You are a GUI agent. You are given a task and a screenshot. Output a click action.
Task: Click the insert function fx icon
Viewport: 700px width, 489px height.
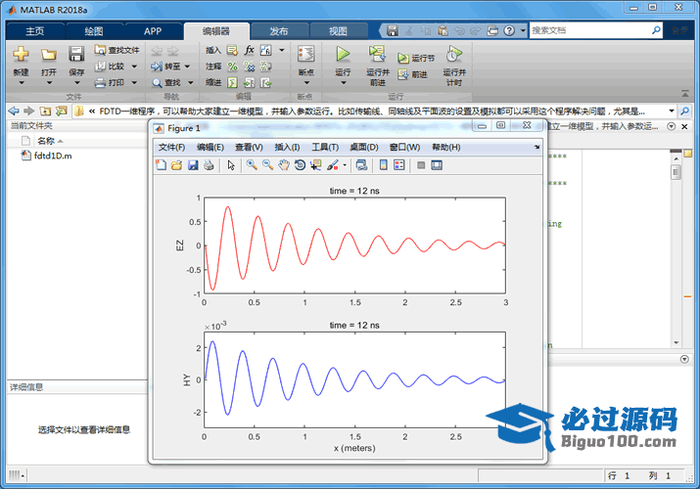[x=249, y=50]
